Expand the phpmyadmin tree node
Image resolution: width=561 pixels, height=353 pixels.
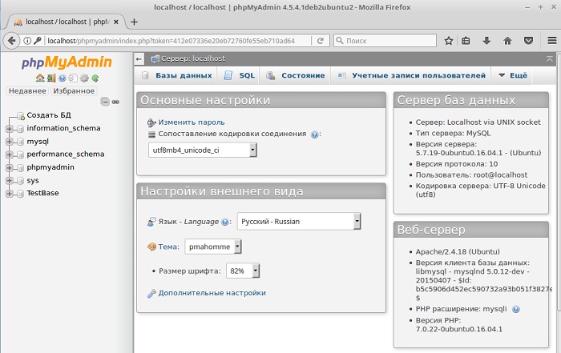point(10,167)
